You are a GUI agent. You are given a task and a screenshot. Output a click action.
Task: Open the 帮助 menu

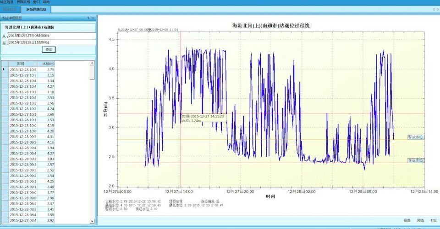coord(46,2)
